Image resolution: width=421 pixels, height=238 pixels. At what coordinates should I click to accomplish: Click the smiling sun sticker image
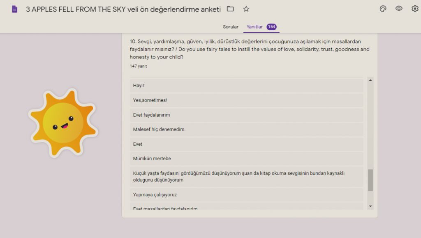point(63,123)
